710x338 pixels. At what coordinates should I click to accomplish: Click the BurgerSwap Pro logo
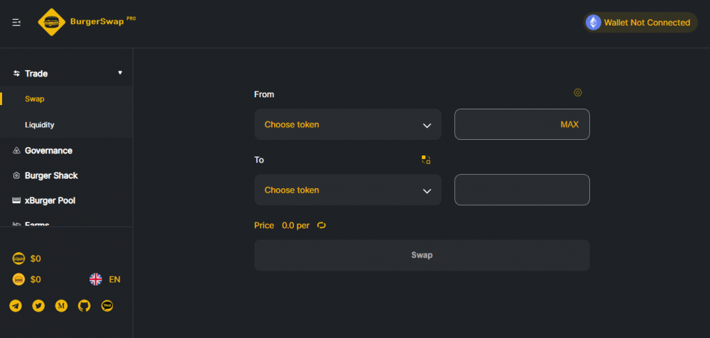pyautogui.click(x=87, y=22)
